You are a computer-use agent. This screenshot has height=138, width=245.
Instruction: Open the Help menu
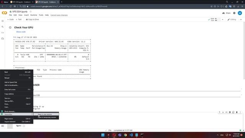click(x=47, y=15)
